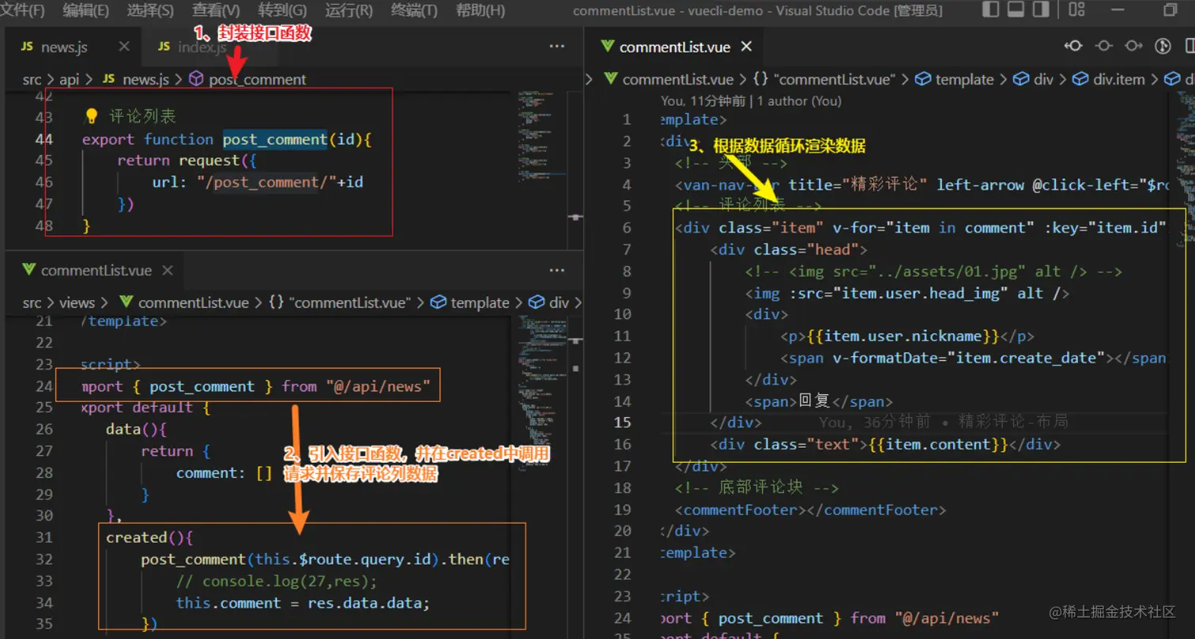Click the JS icon in news.js breadcrumb

point(109,79)
